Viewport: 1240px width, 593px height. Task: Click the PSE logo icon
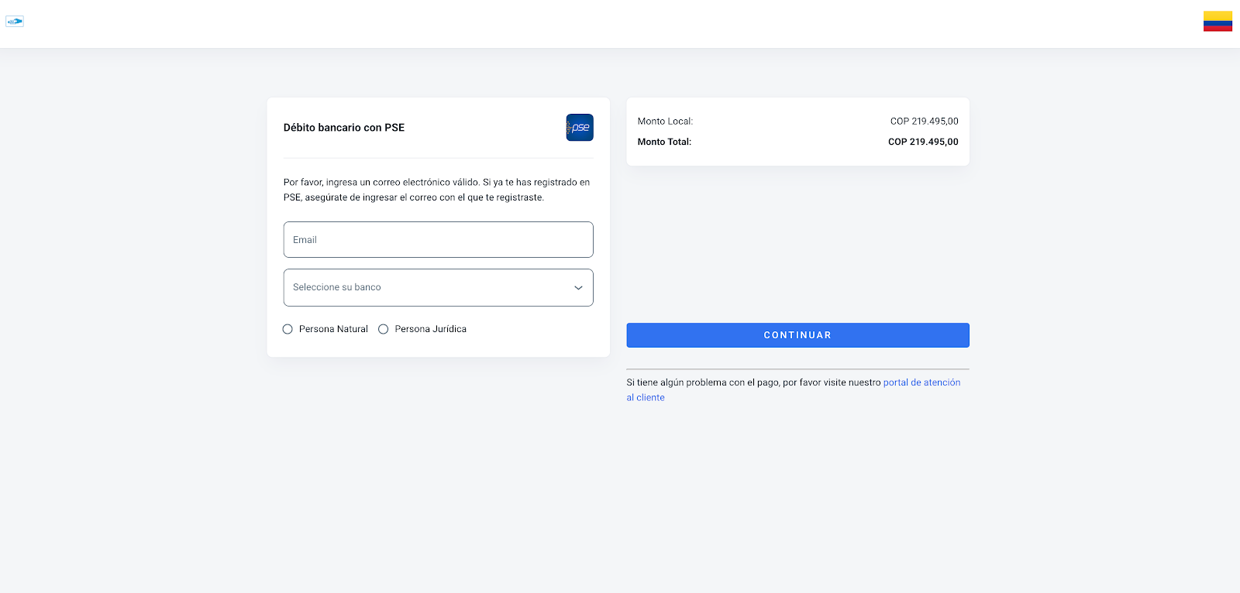coord(580,128)
